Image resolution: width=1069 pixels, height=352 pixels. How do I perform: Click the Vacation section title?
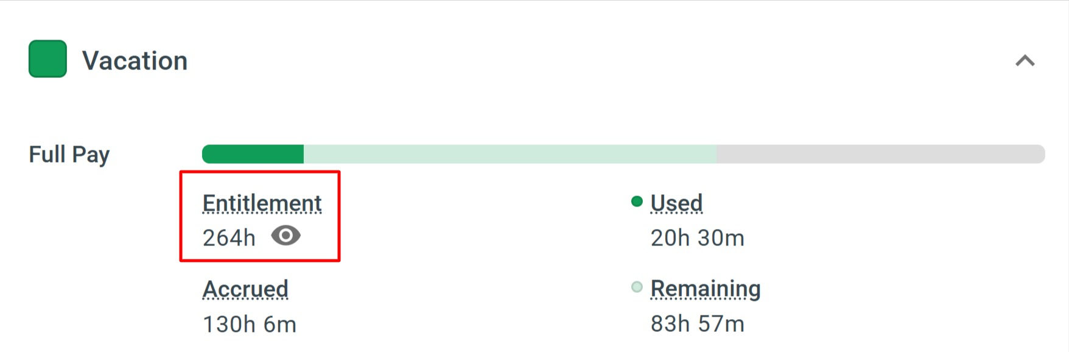click(135, 61)
